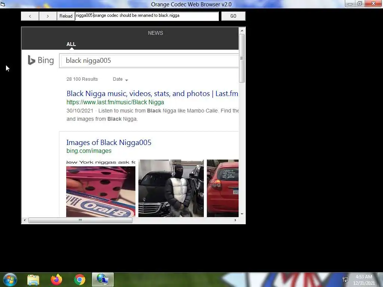383x287 pixels.
Task: Click the horizontal scrollbar left arrow
Action: coord(25,220)
